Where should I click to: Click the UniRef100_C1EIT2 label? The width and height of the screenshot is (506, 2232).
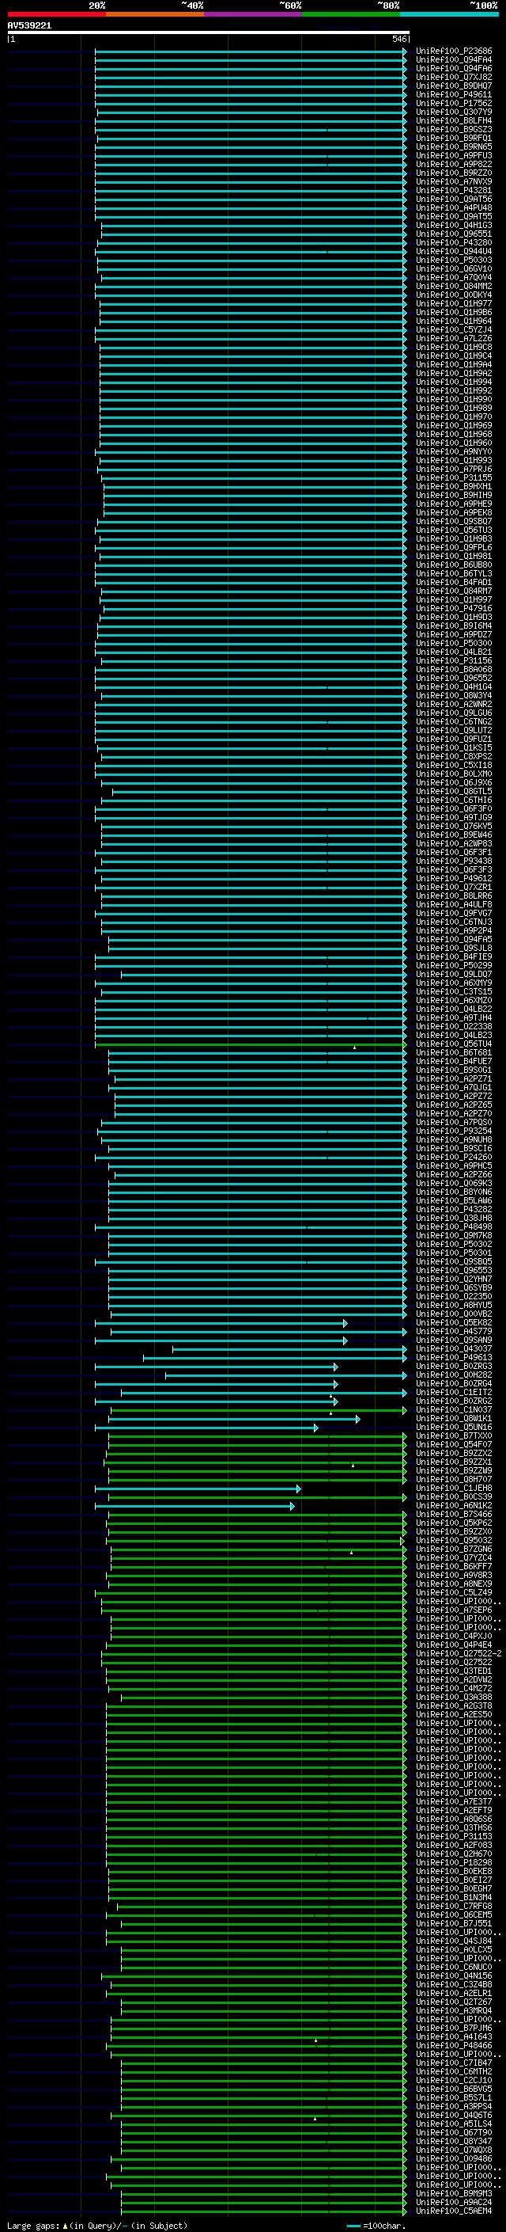pos(454,1393)
